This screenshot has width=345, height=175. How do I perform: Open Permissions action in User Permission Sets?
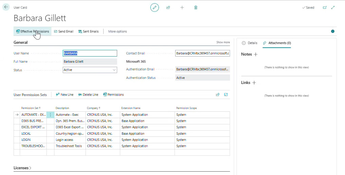coord(113,94)
